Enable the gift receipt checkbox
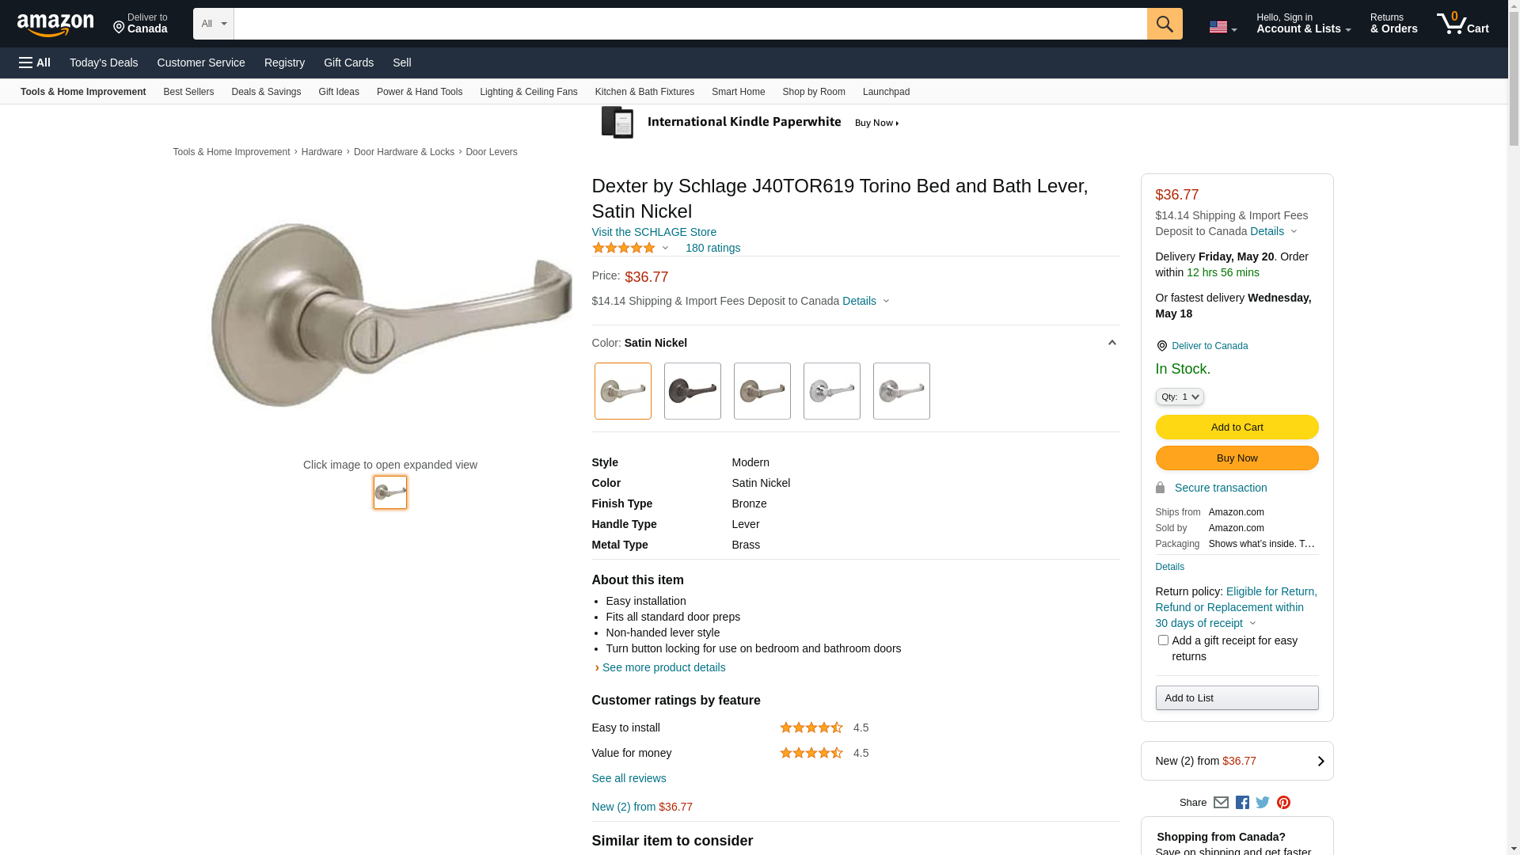The width and height of the screenshot is (1520, 855). coord(1163,640)
